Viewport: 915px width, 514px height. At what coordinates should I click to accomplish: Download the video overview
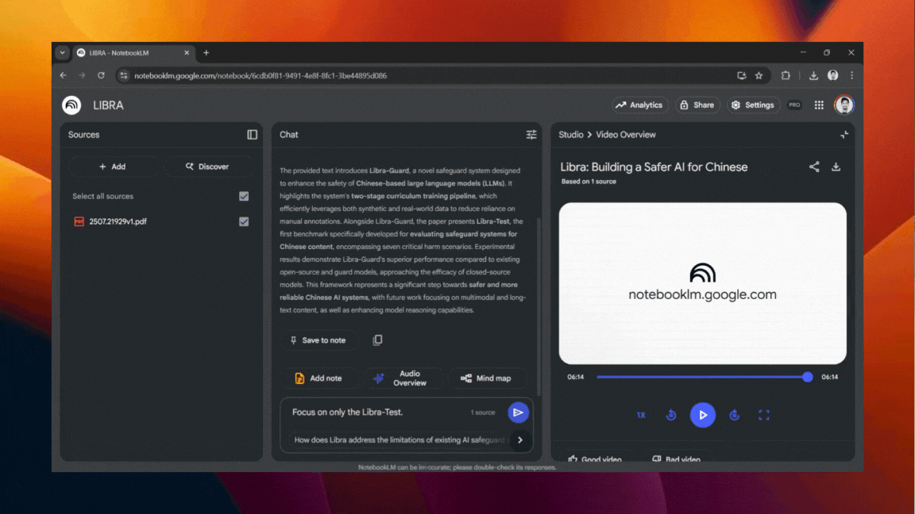(836, 167)
